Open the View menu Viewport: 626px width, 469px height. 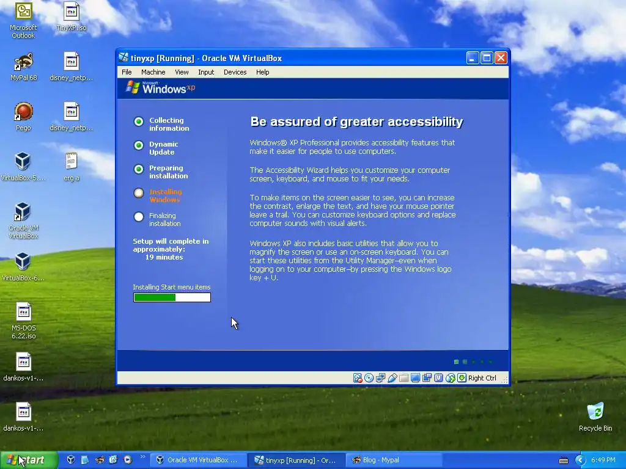tap(182, 72)
